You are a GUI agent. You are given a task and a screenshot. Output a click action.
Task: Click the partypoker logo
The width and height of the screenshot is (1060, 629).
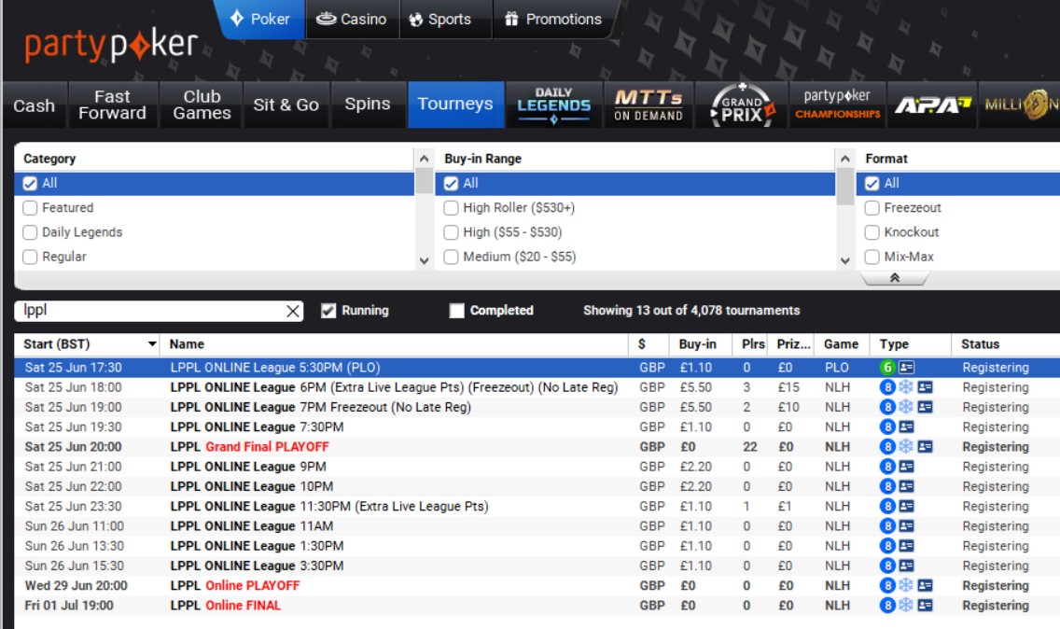click(112, 45)
